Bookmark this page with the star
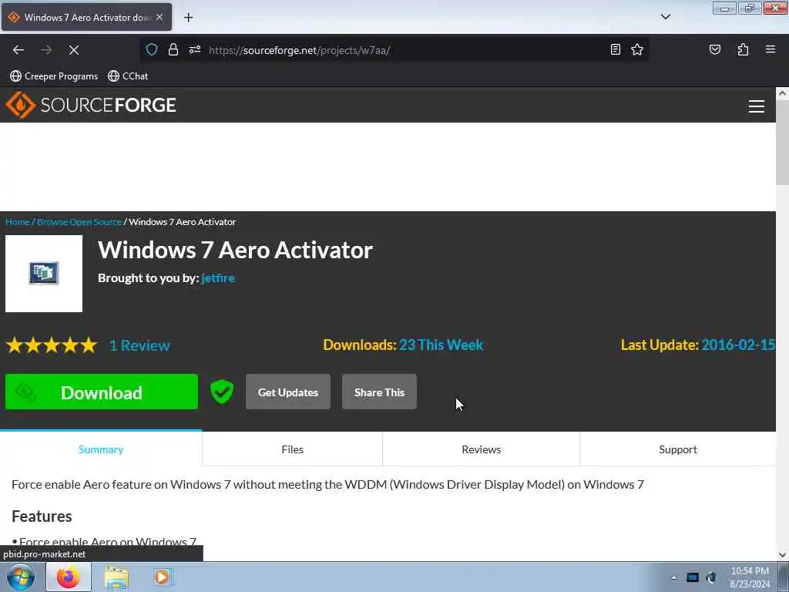789x592 pixels. 637,49
